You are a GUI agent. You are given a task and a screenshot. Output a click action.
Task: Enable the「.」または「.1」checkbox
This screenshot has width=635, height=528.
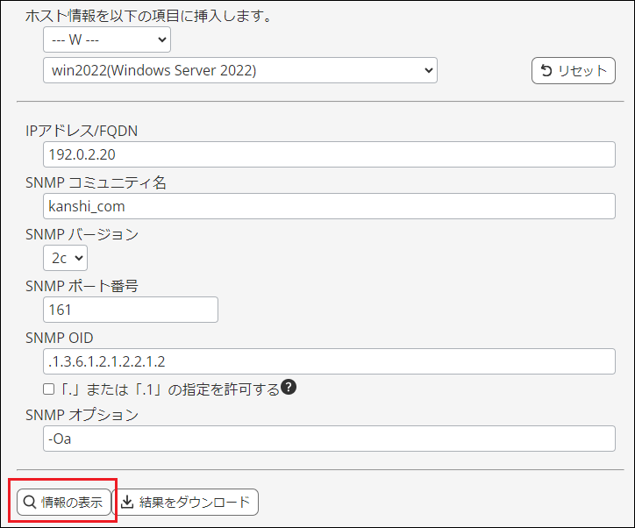(x=49, y=389)
